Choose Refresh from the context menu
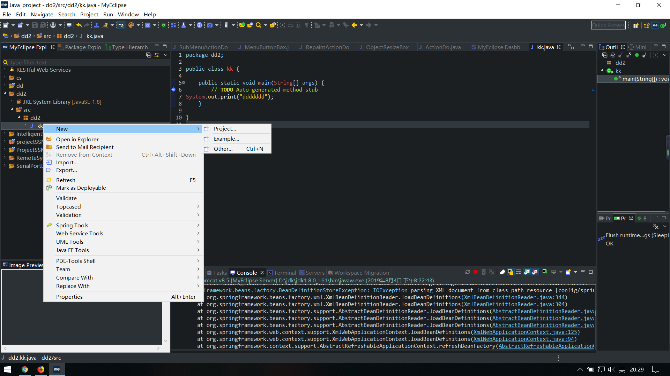 click(66, 180)
